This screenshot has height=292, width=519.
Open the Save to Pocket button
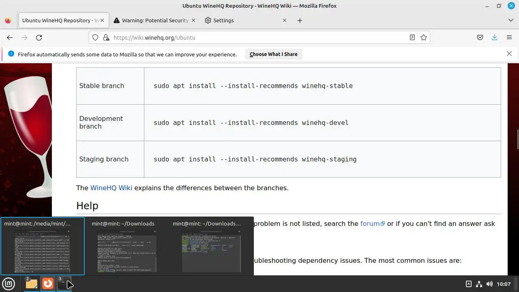pos(480,38)
